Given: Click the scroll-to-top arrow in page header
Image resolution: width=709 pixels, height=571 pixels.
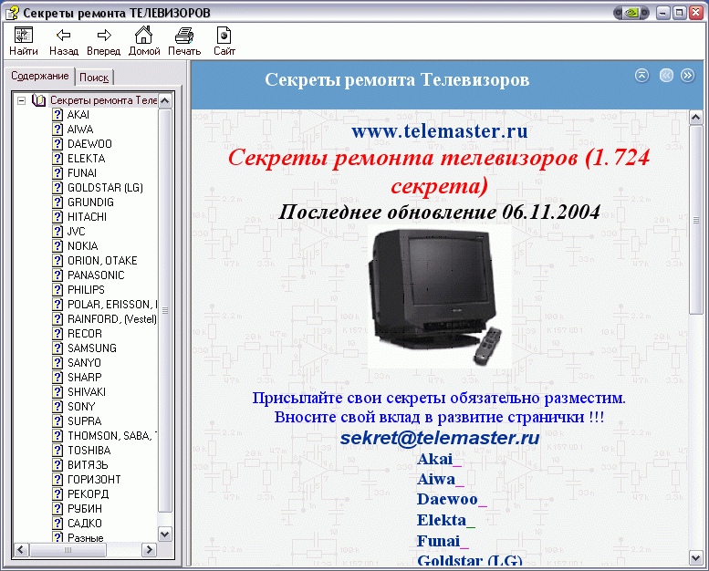Looking at the screenshot, I should pos(642,76).
